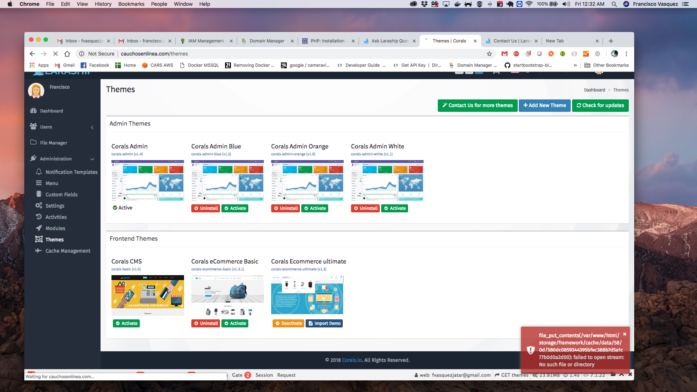Collapse Administration submenu
This screenshot has height=392, width=697.
(92, 159)
